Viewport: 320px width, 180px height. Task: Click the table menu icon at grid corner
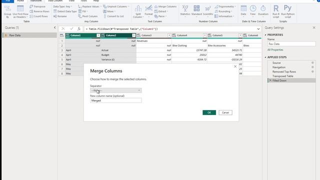(62, 35)
